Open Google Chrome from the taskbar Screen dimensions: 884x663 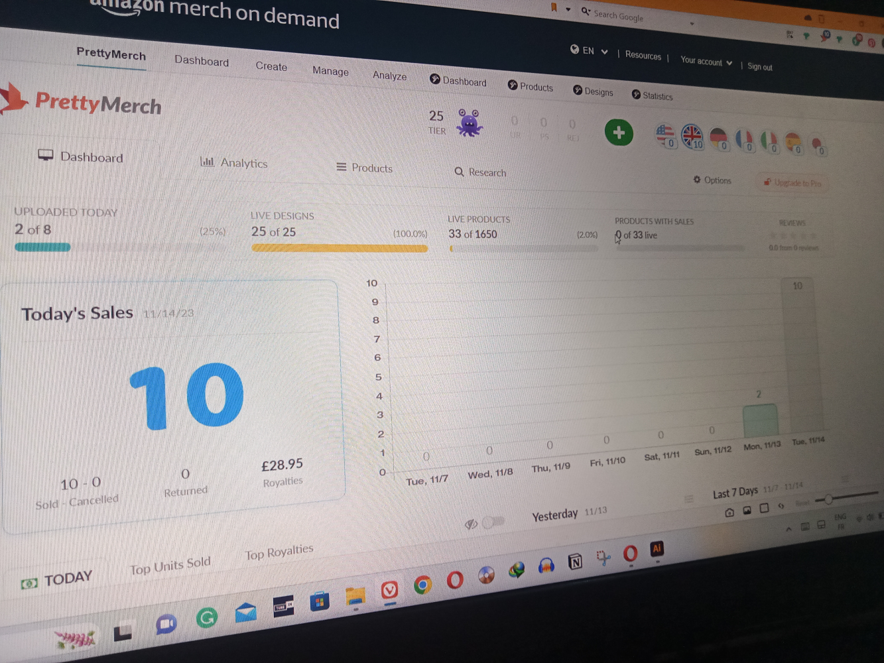pyautogui.click(x=422, y=584)
